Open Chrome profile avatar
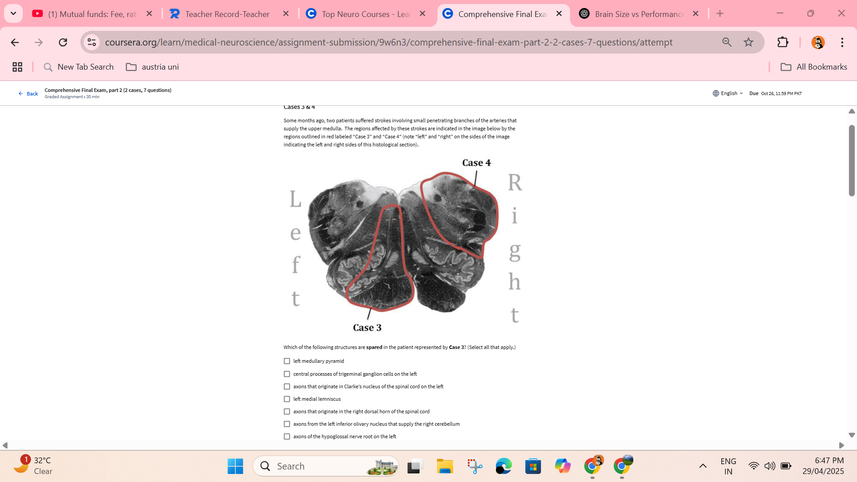Screen dimensions: 857x482 (x=818, y=42)
